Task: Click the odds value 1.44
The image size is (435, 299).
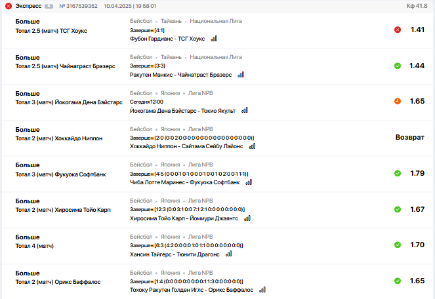Action: click(417, 66)
